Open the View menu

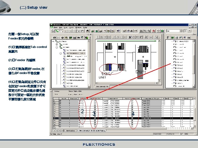coord(65,27)
